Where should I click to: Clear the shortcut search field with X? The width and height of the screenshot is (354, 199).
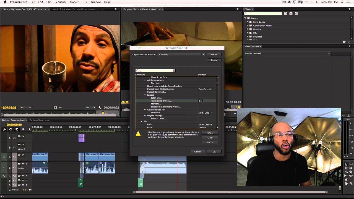174,70
